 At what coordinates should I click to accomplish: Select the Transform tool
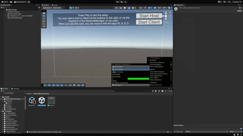point(44,26)
